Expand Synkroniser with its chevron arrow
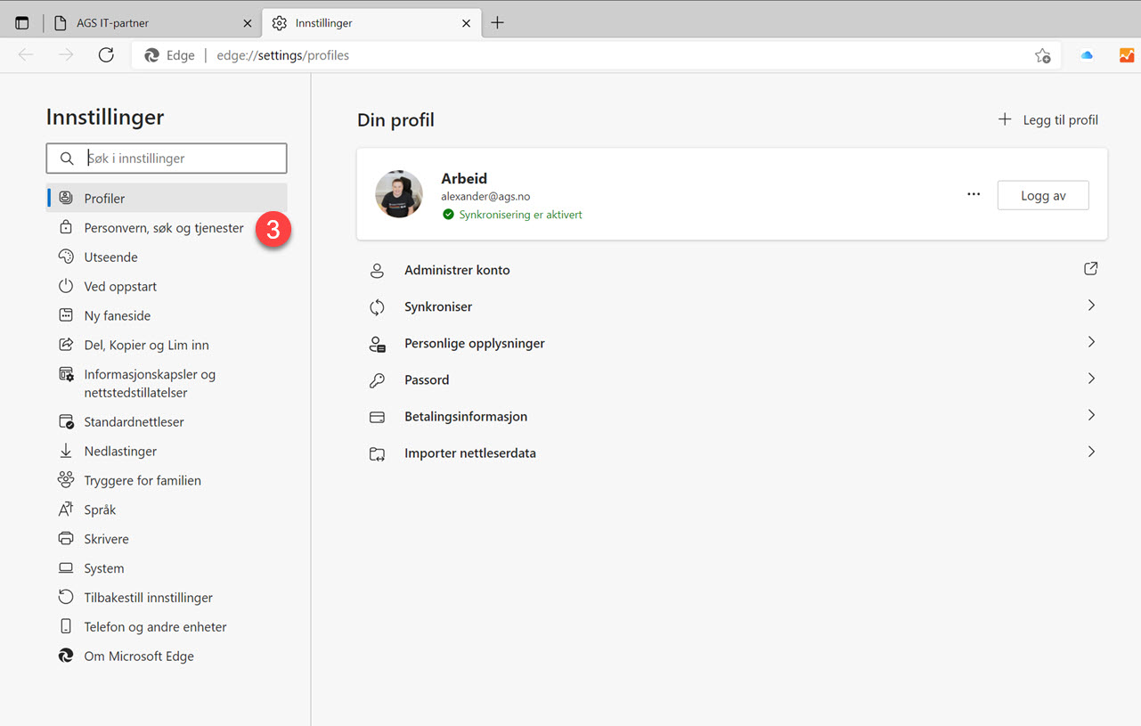 tap(1091, 306)
